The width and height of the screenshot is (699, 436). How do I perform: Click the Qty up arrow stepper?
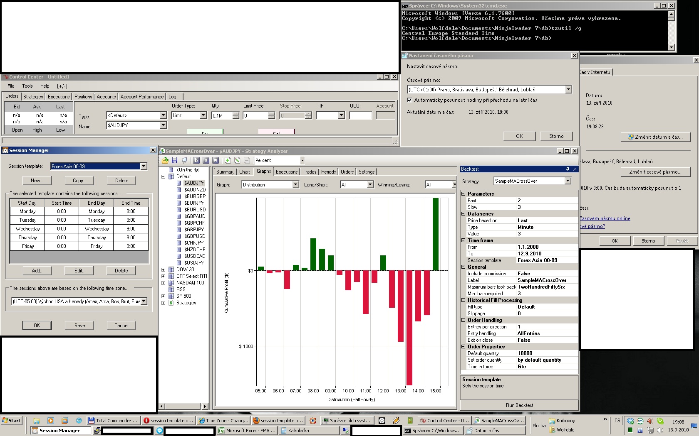236,113
